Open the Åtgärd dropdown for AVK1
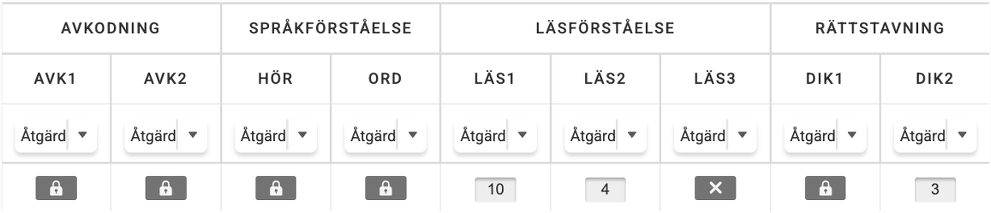The image size is (991, 213). coord(56,135)
